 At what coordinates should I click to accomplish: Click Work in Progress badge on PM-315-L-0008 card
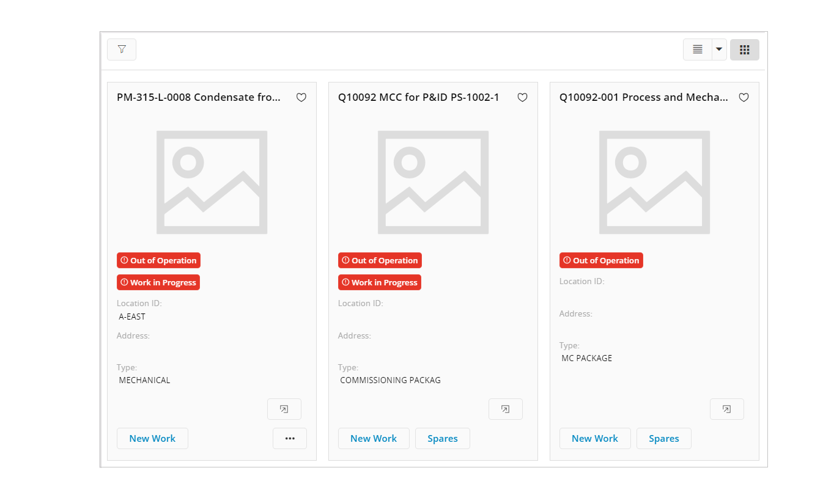[158, 282]
